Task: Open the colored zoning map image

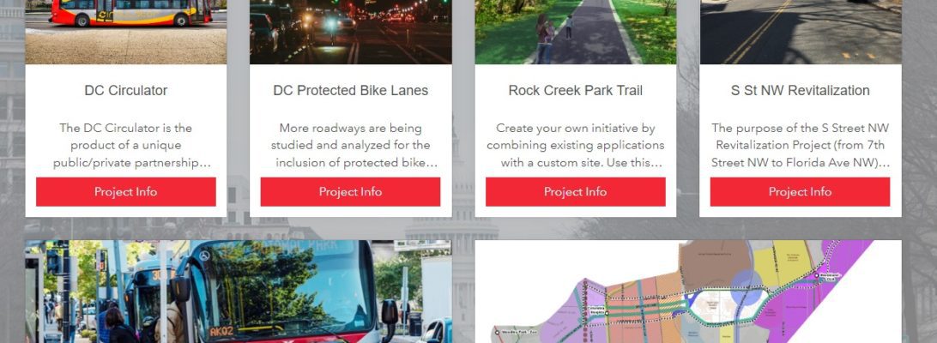Action: (688, 292)
